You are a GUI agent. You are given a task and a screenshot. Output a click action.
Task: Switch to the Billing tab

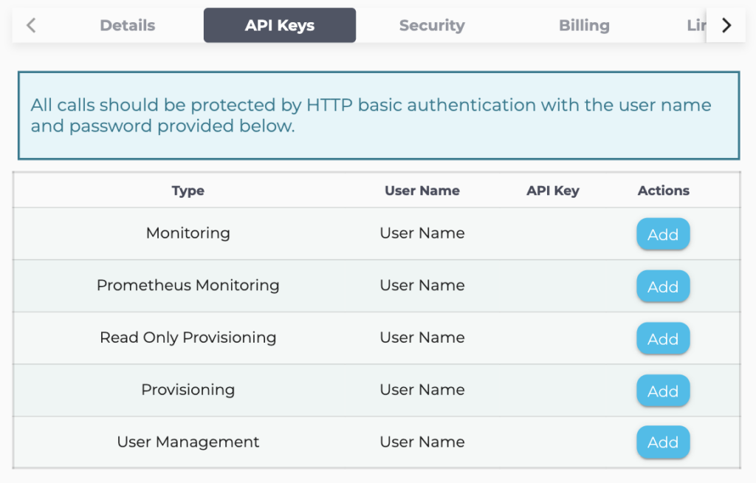pos(584,24)
